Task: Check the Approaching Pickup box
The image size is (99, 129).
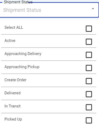Action: [x=89, y=68]
